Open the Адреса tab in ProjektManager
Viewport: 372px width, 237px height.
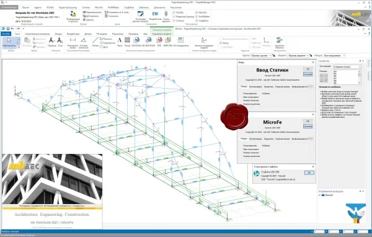click(x=38, y=7)
